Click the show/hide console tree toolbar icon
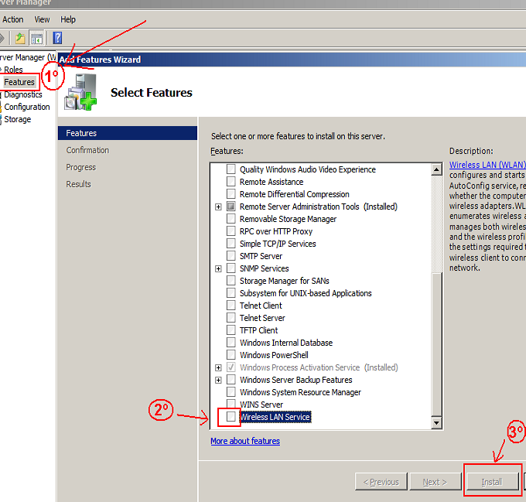Image resolution: width=526 pixels, height=502 pixels. [36, 38]
